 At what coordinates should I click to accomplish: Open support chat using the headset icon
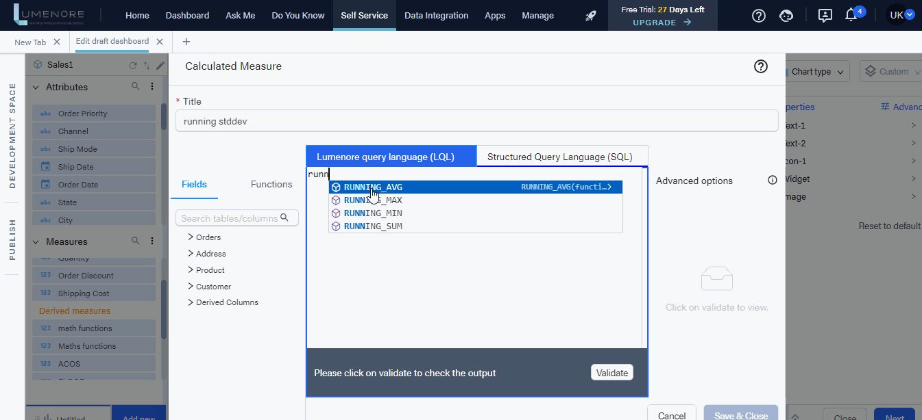pos(786,15)
